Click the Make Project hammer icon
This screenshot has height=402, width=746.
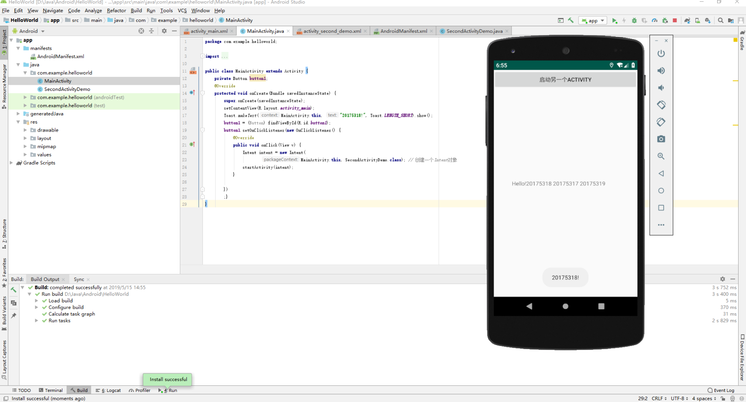click(x=571, y=21)
